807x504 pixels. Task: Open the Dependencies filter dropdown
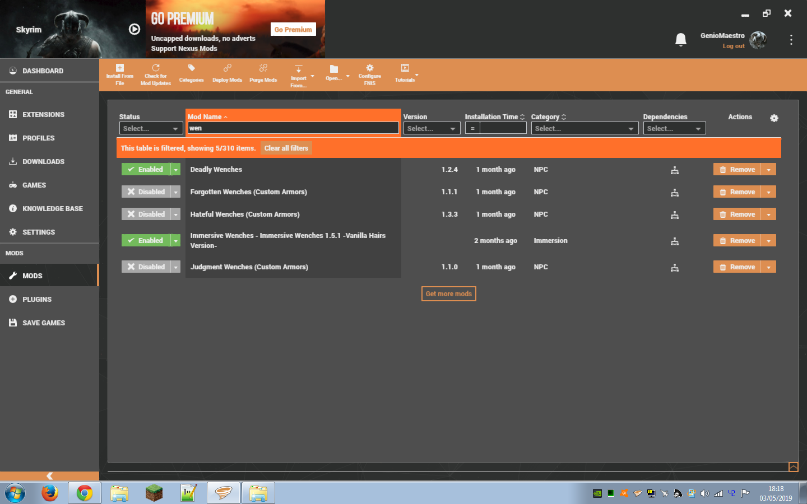pos(674,128)
